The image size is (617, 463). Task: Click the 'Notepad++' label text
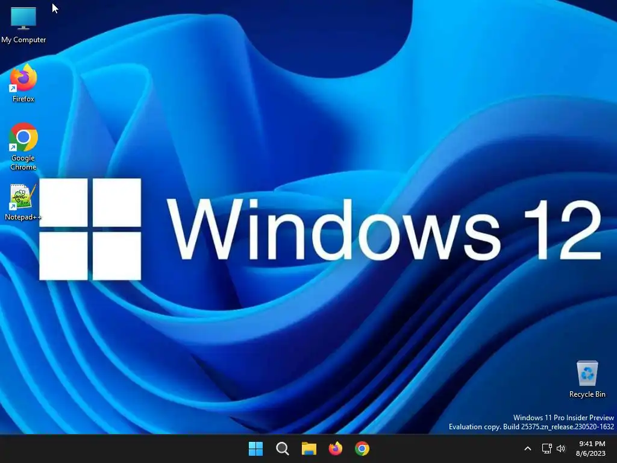tap(23, 217)
